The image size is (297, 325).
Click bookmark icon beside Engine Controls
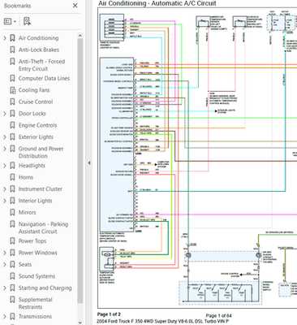[12, 125]
